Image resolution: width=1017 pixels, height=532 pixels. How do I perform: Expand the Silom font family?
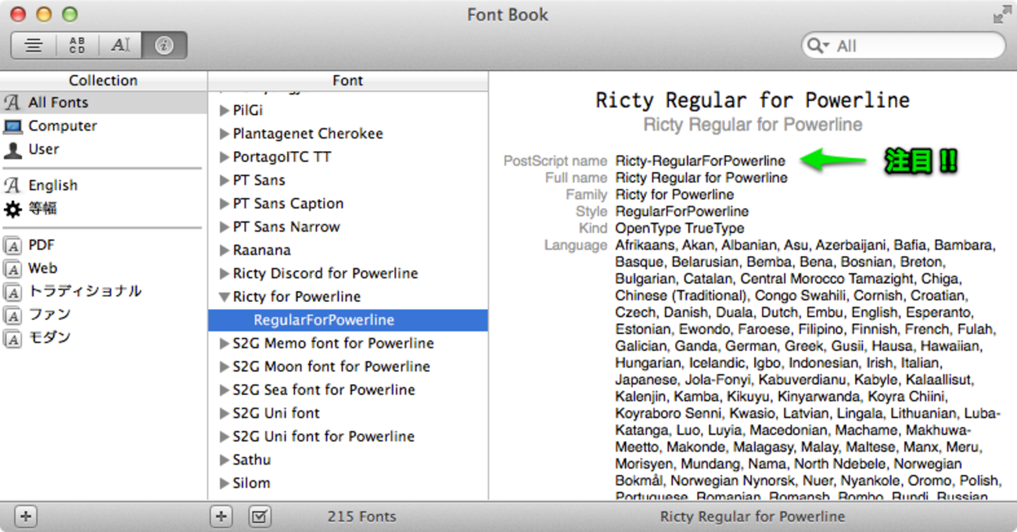225,483
